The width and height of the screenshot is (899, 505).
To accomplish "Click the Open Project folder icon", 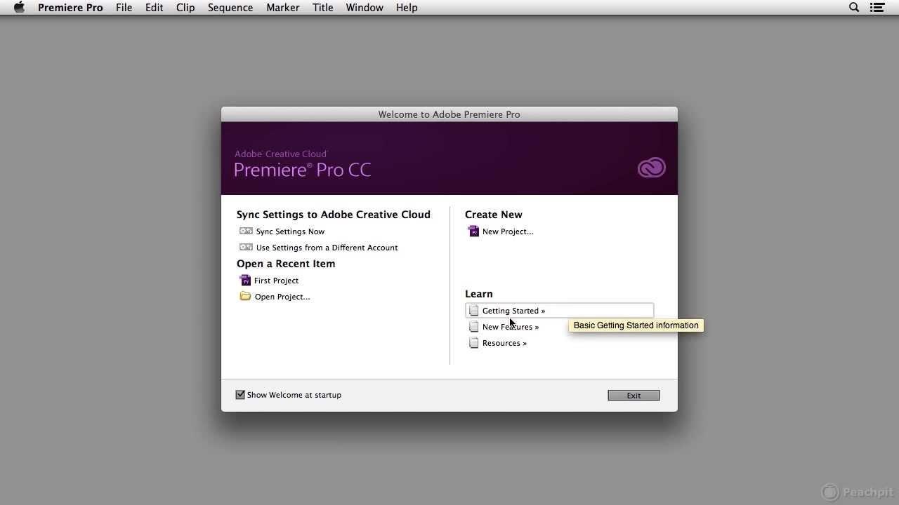I will click(245, 296).
